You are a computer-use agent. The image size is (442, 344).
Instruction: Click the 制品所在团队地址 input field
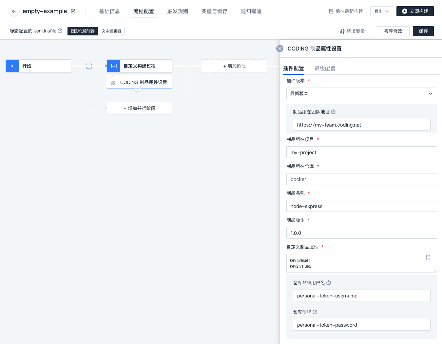362,125
